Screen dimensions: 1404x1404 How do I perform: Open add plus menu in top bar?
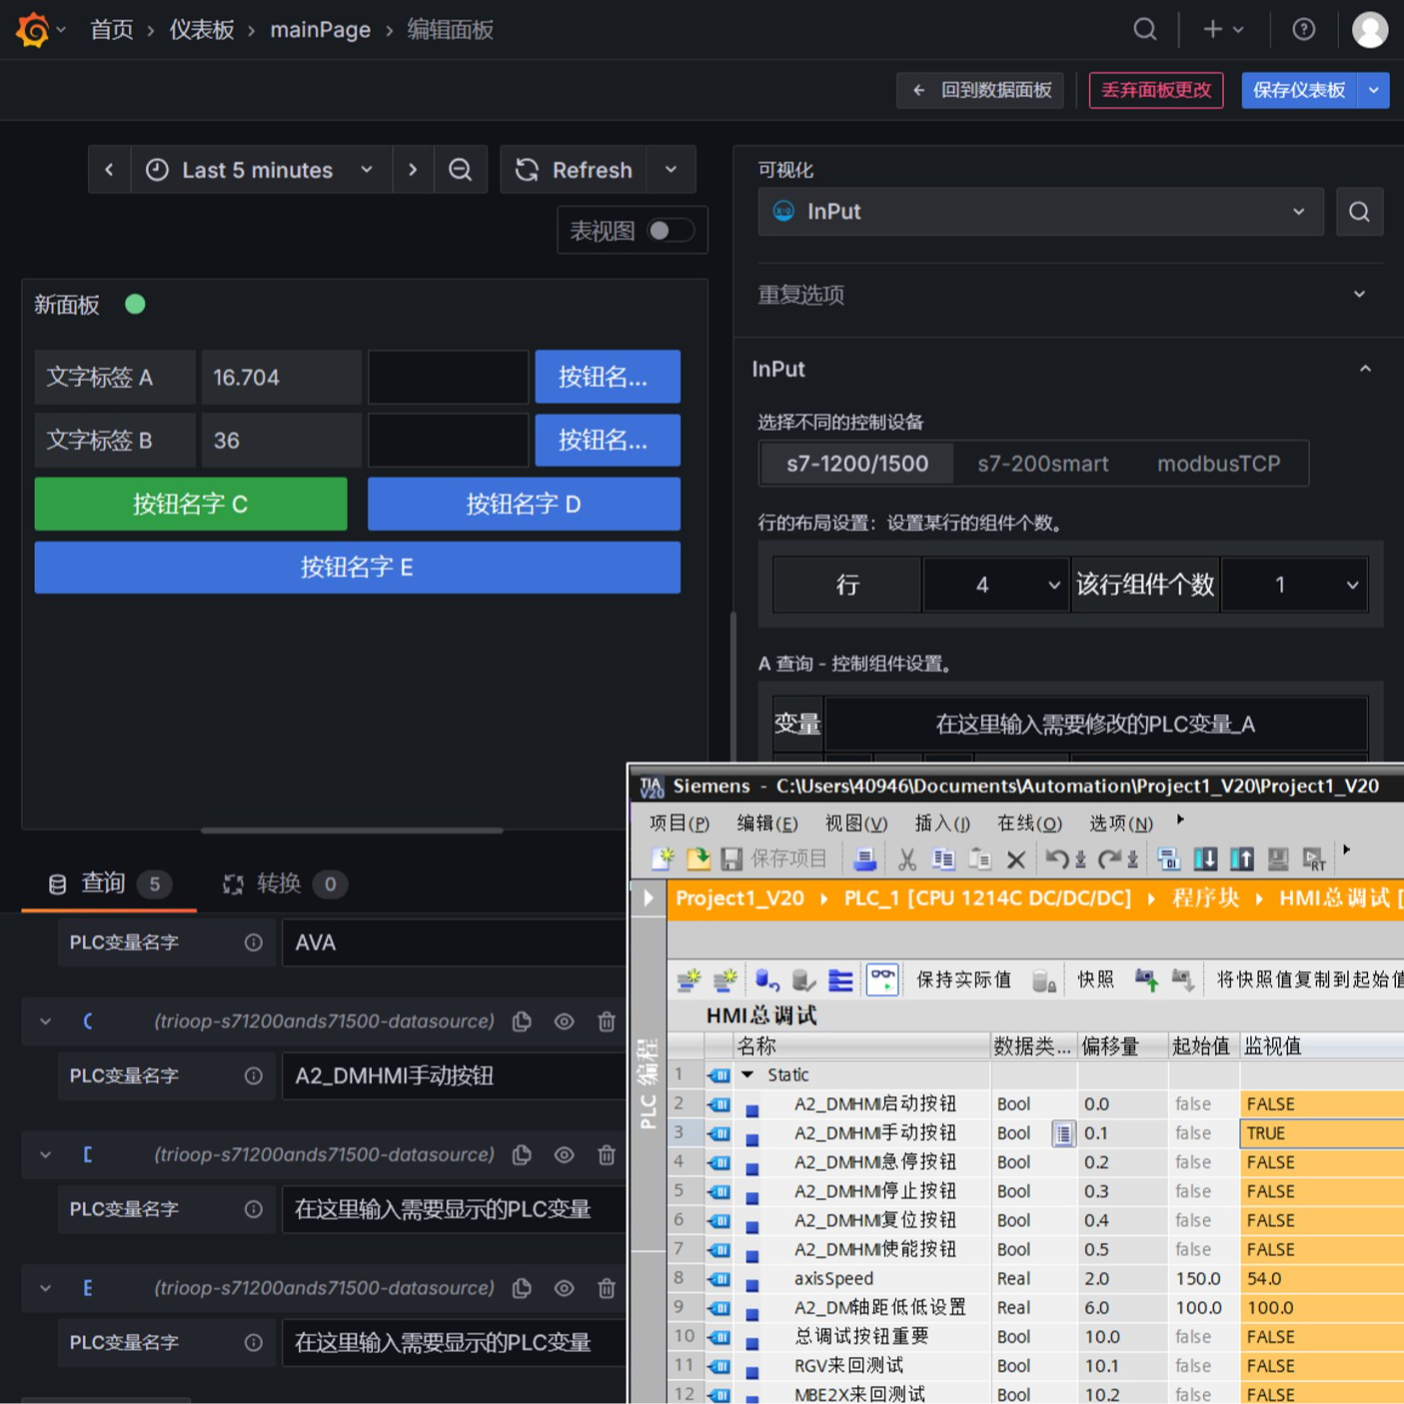[1223, 29]
